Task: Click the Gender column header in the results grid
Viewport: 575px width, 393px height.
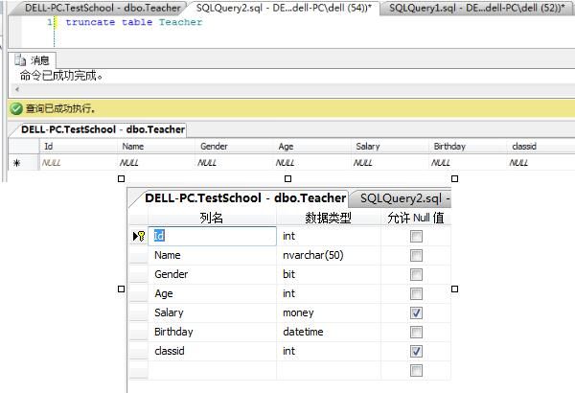Action: coord(234,147)
